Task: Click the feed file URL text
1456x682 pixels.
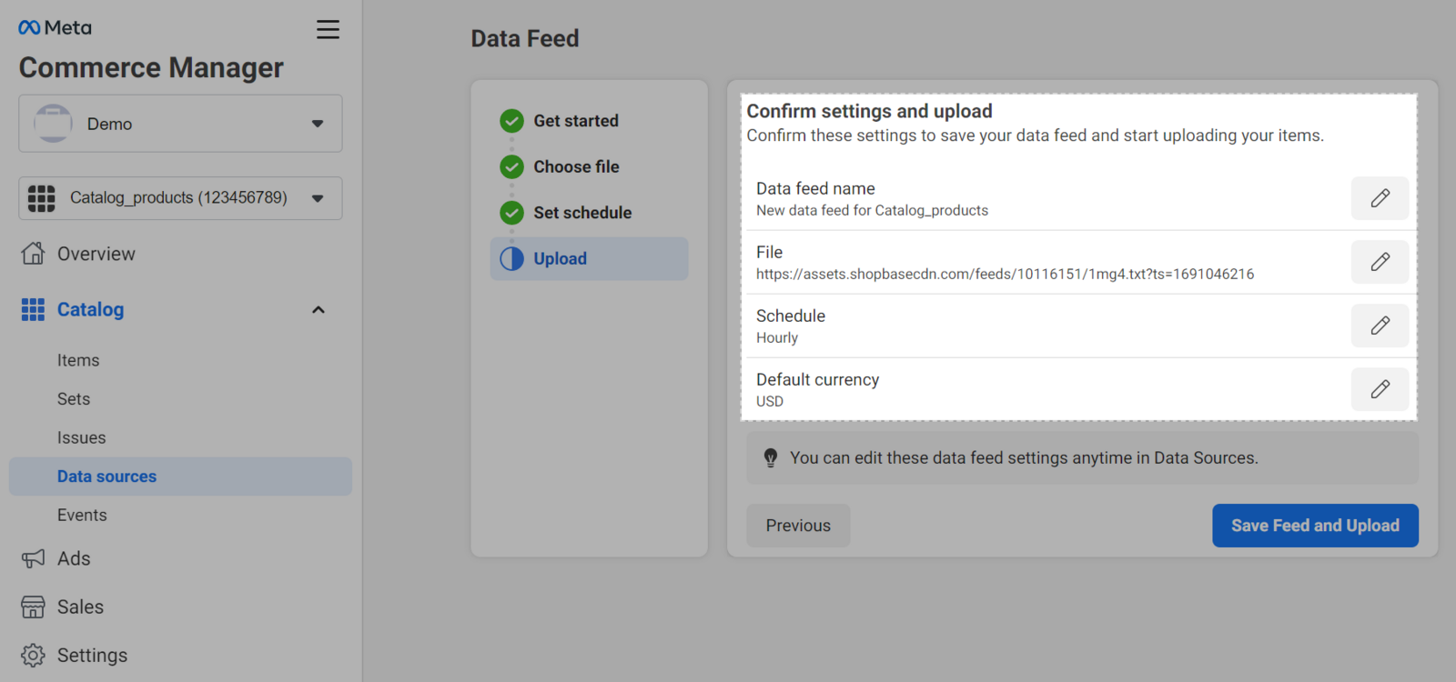Action: point(1005,274)
